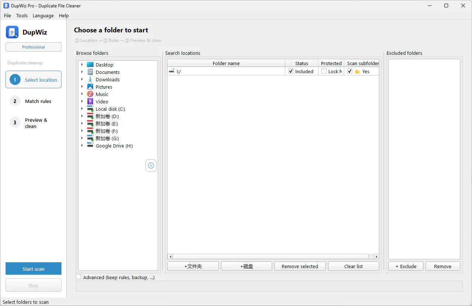The width and height of the screenshot is (472, 306).
Task: Click the Remove button under excluded folders
Action: [x=443, y=266]
